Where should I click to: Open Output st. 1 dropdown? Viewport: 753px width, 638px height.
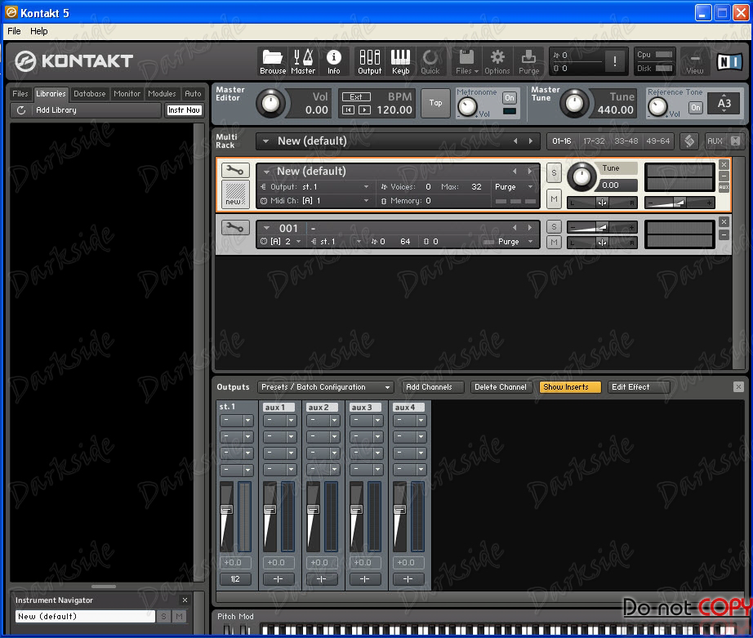point(367,187)
